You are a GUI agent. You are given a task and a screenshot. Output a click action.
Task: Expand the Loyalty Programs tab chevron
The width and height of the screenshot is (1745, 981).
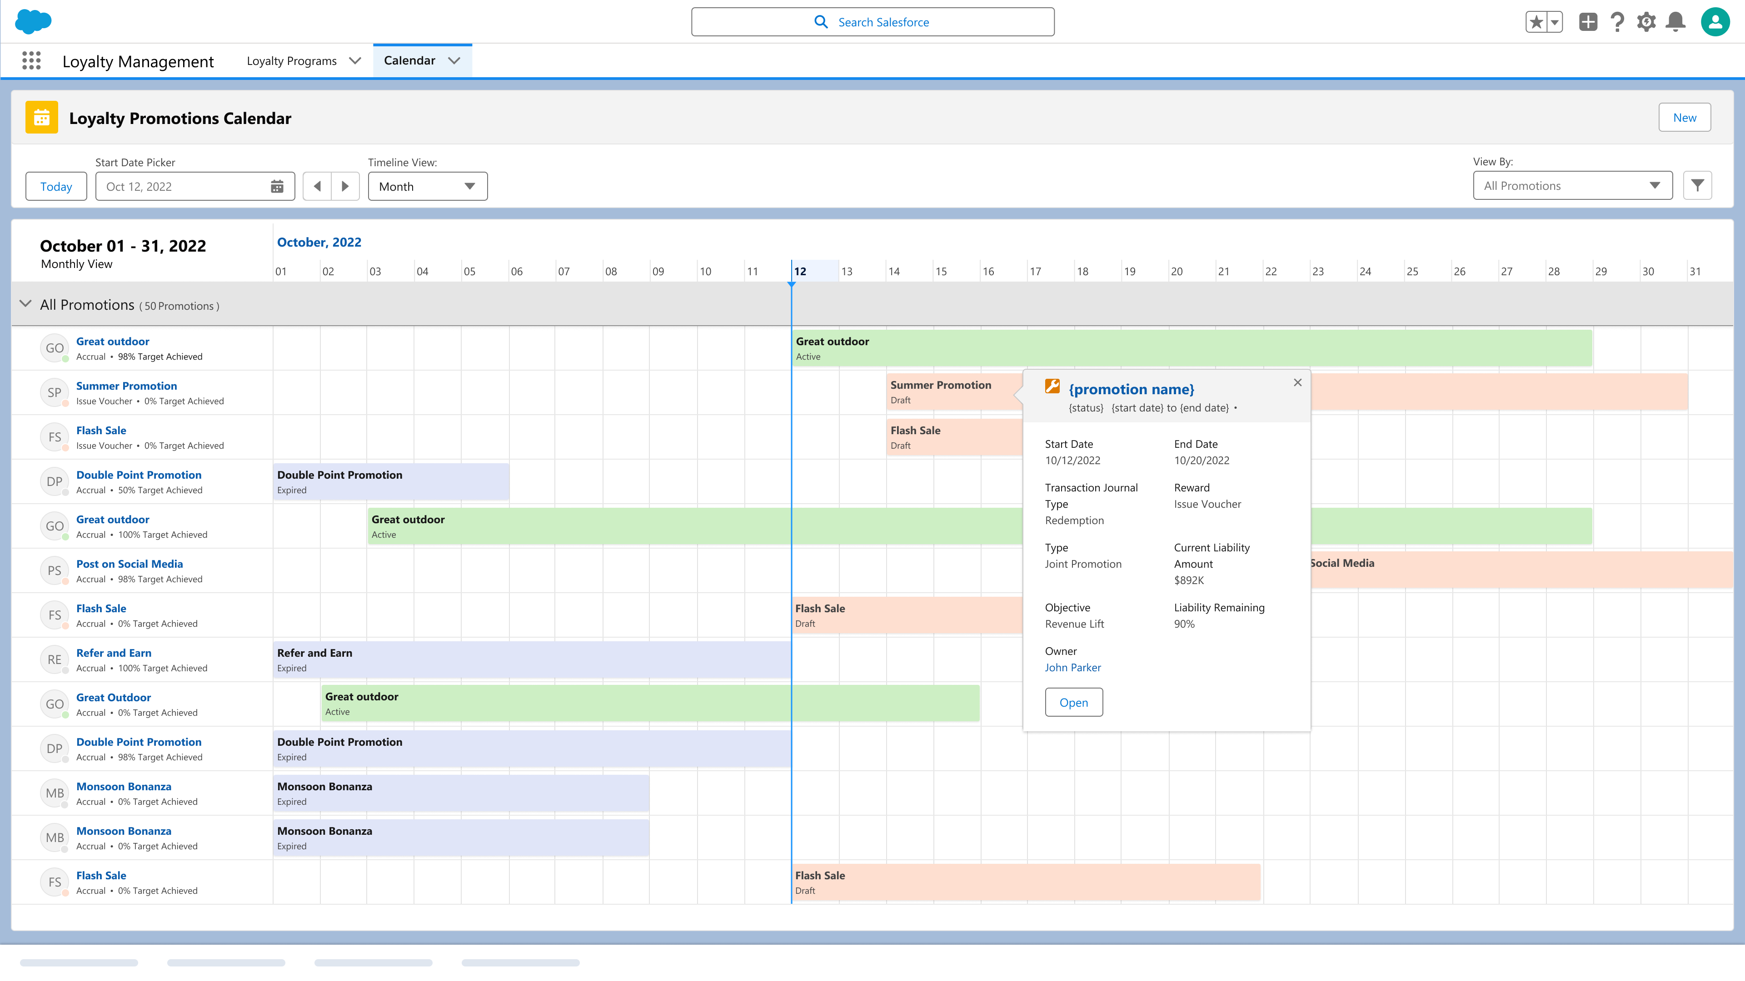click(355, 61)
